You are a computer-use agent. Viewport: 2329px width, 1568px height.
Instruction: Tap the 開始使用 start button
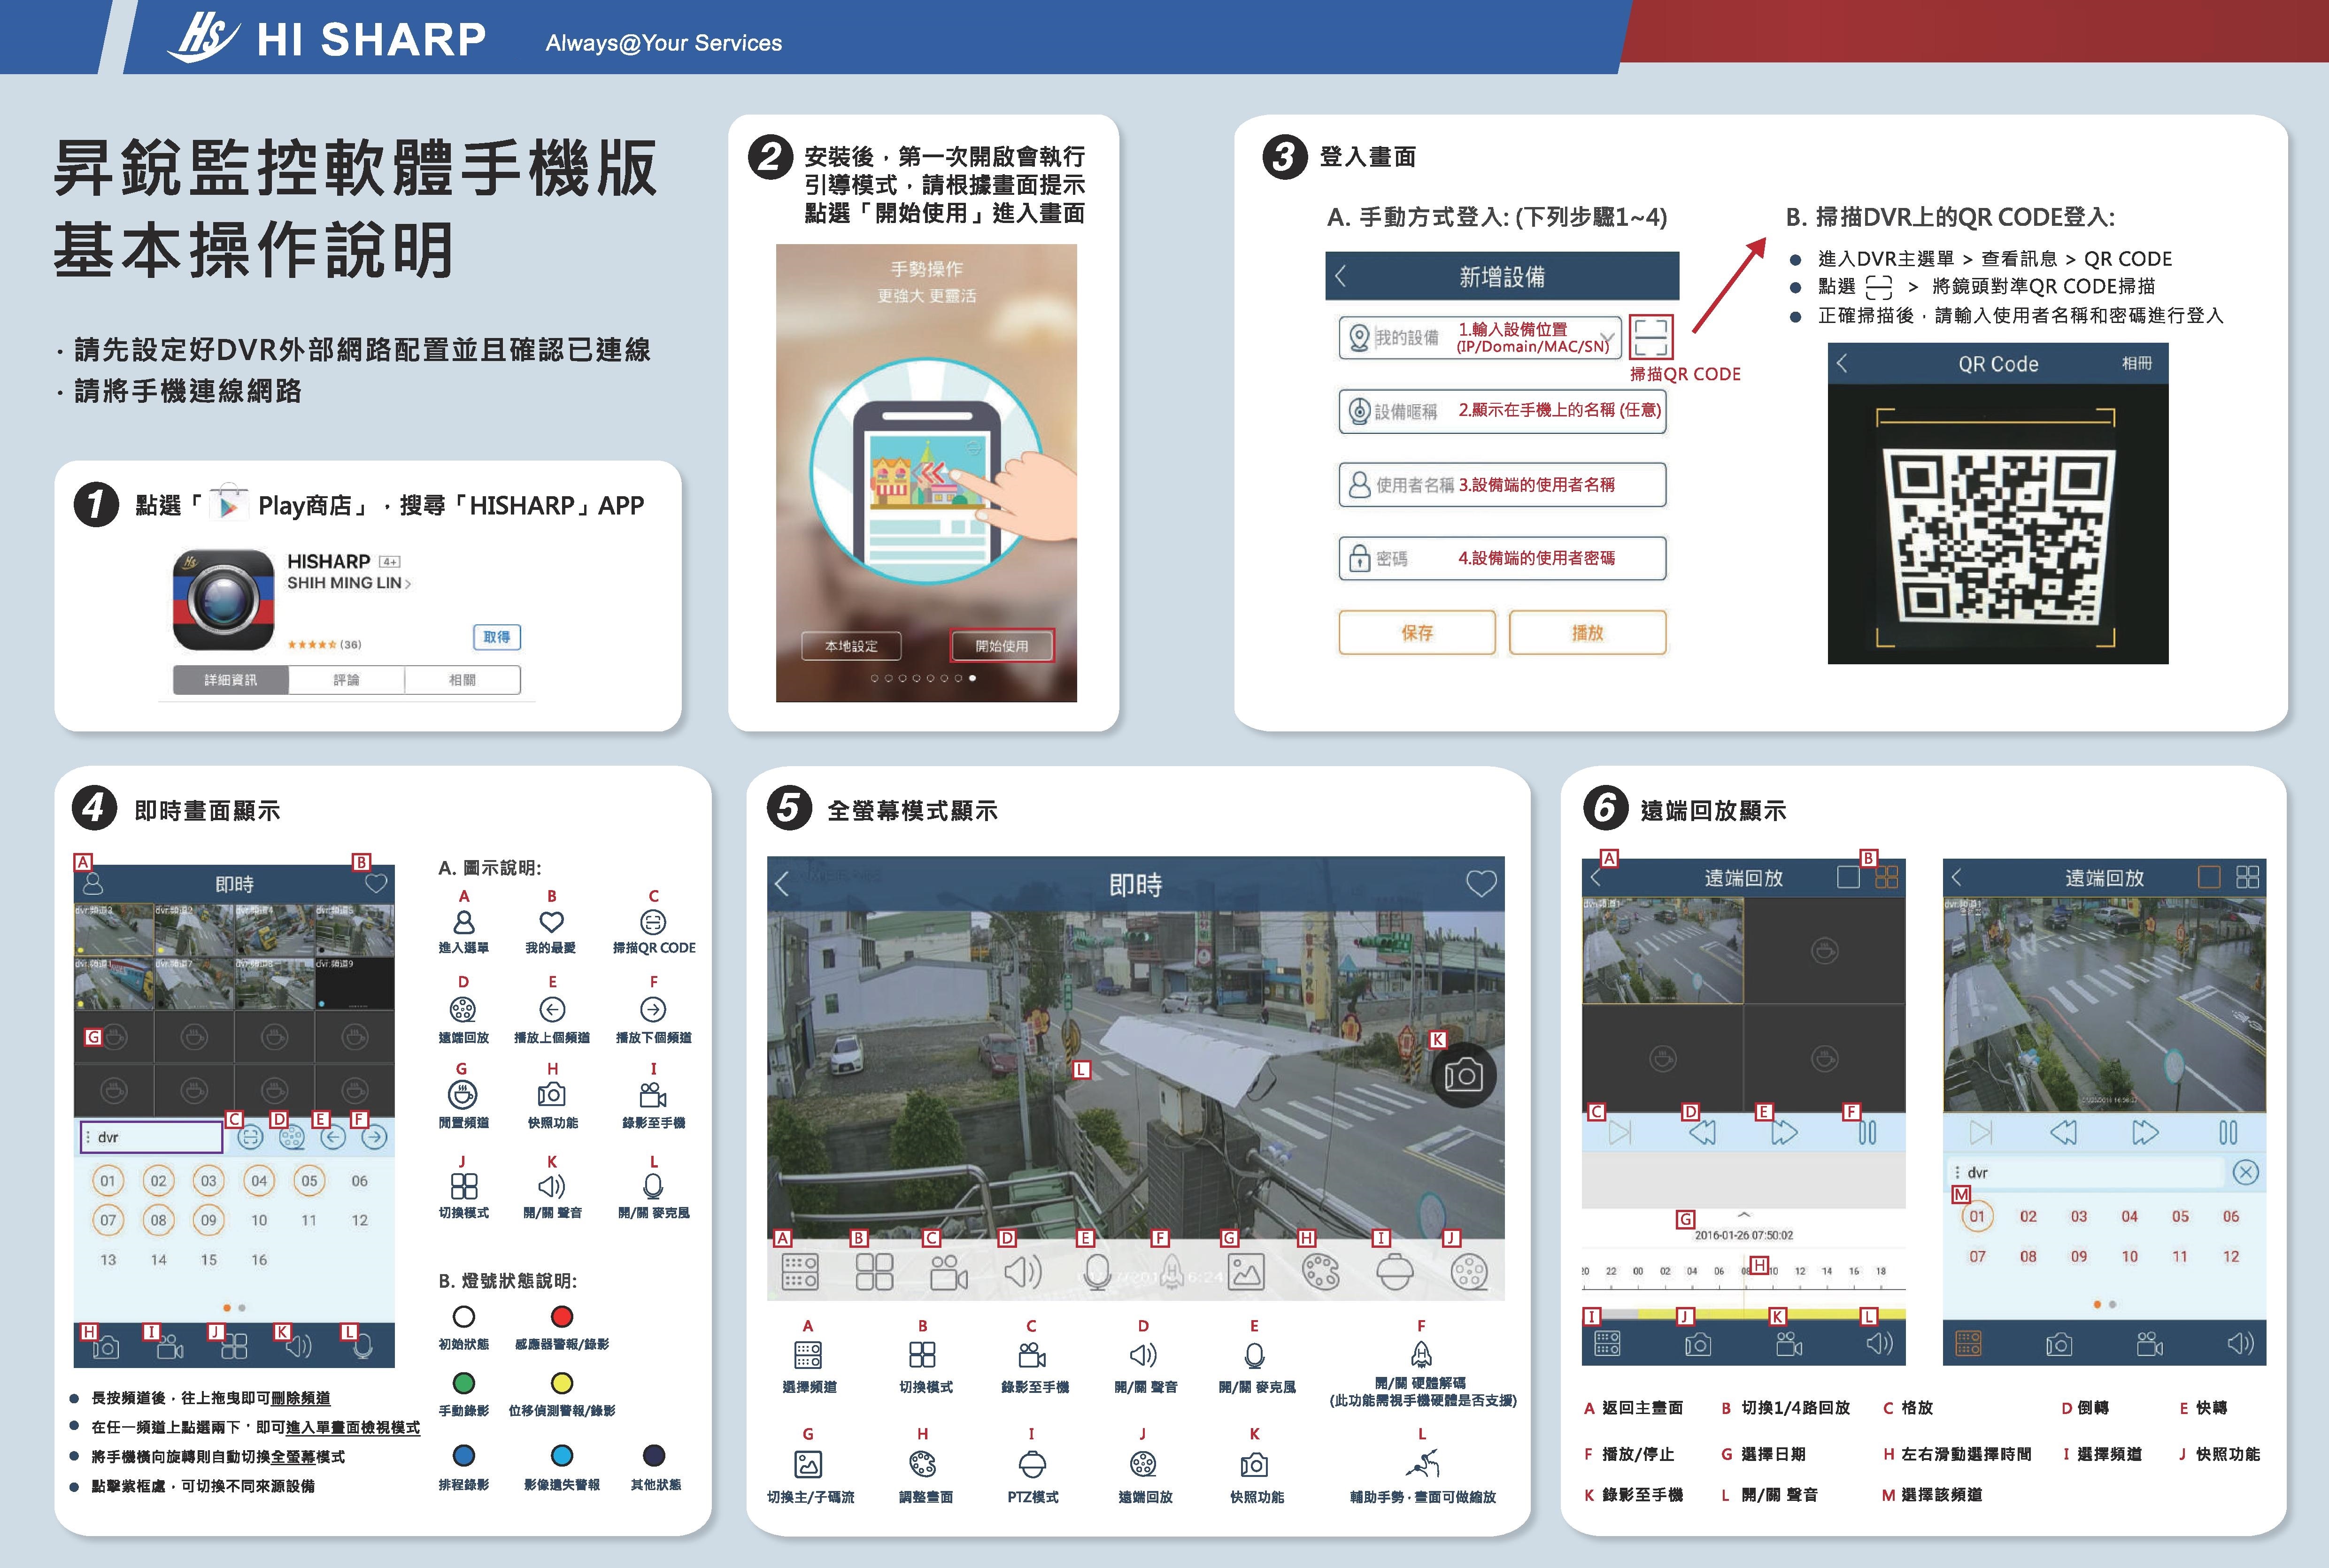click(x=1002, y=646)
